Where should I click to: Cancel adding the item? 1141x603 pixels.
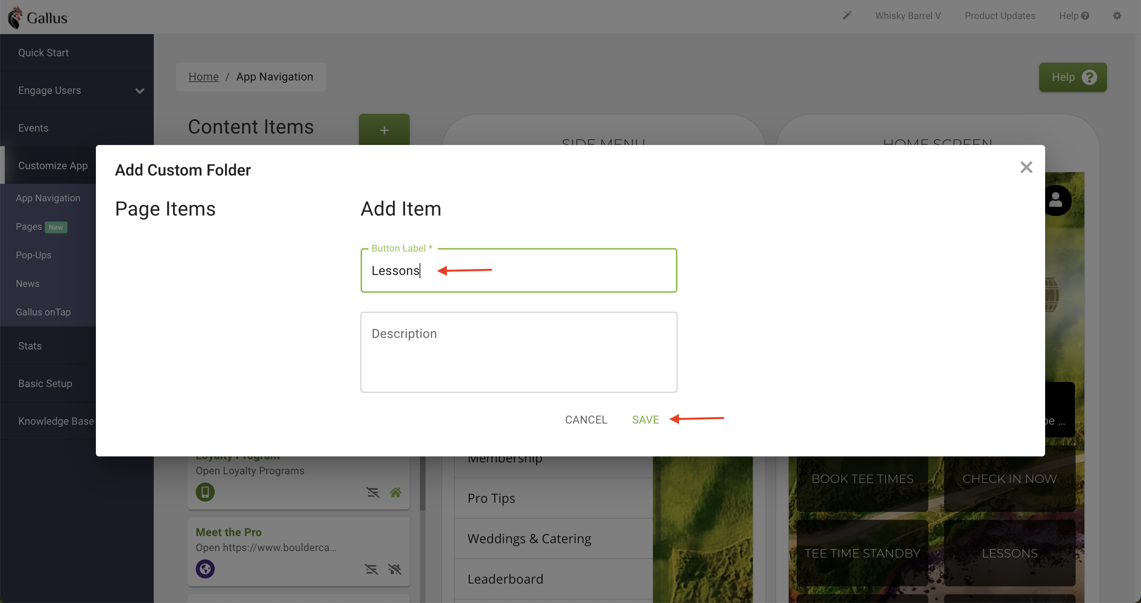tap(586, 420)
